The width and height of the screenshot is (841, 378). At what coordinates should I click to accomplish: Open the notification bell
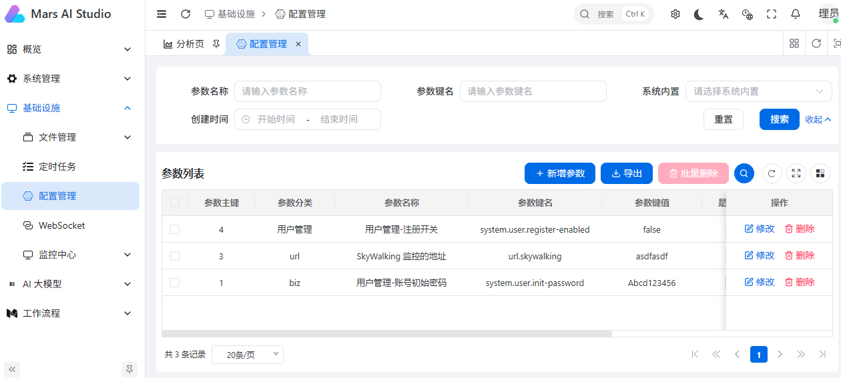pos(796,14)
